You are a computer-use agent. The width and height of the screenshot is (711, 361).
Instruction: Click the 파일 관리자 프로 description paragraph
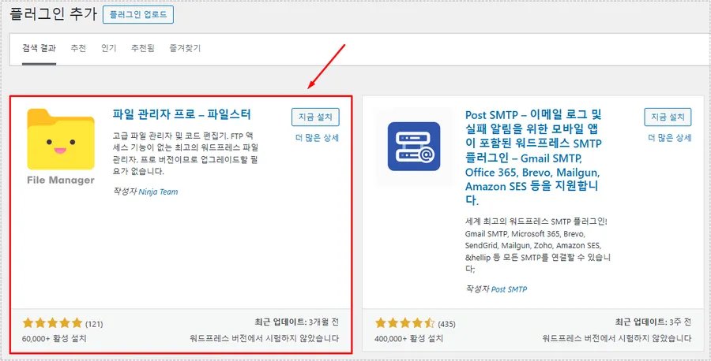pos(187,154)
